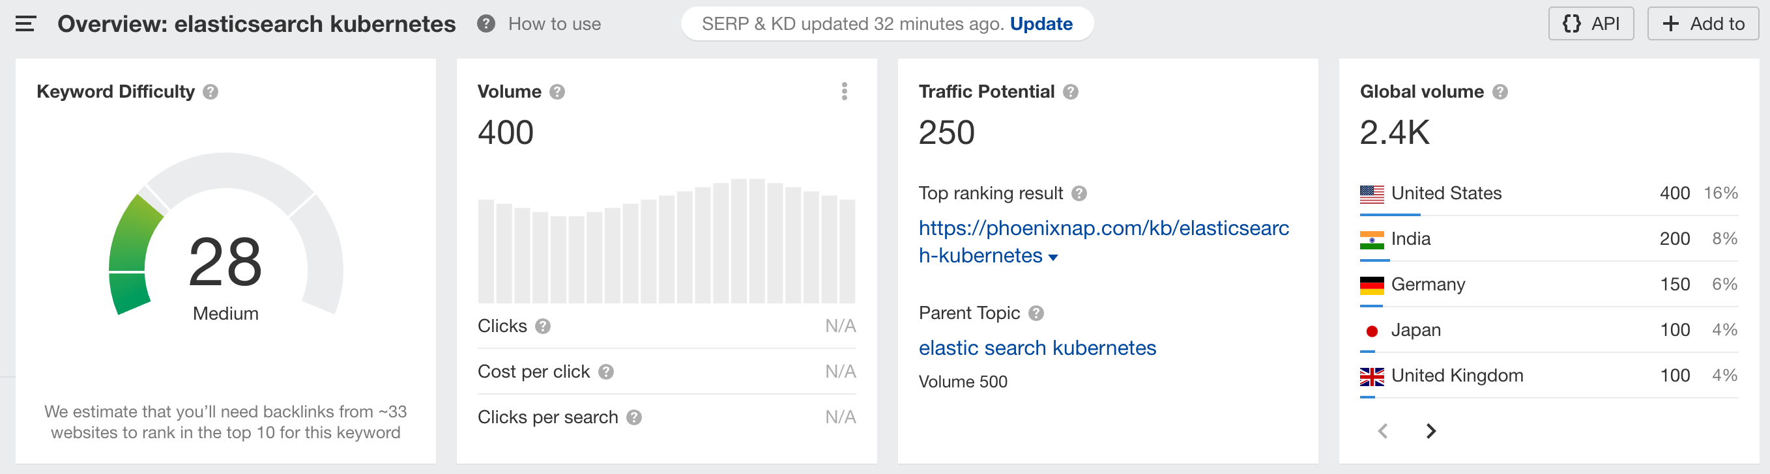The height and width of the screenshot is (474, 1770).
Task: Click the Volume info question icon
Action: tap(557, 92)
